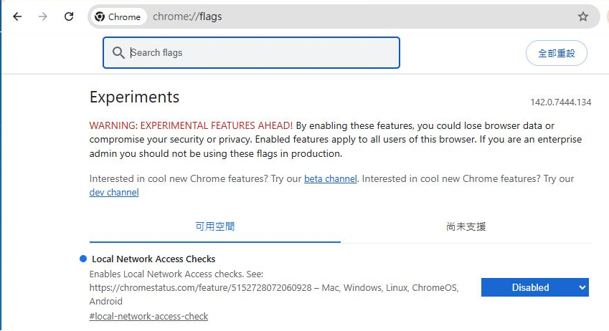The image size is (609, 331).
Task: Click the magnifier icon in Search flags
Action: pos(118,53)
